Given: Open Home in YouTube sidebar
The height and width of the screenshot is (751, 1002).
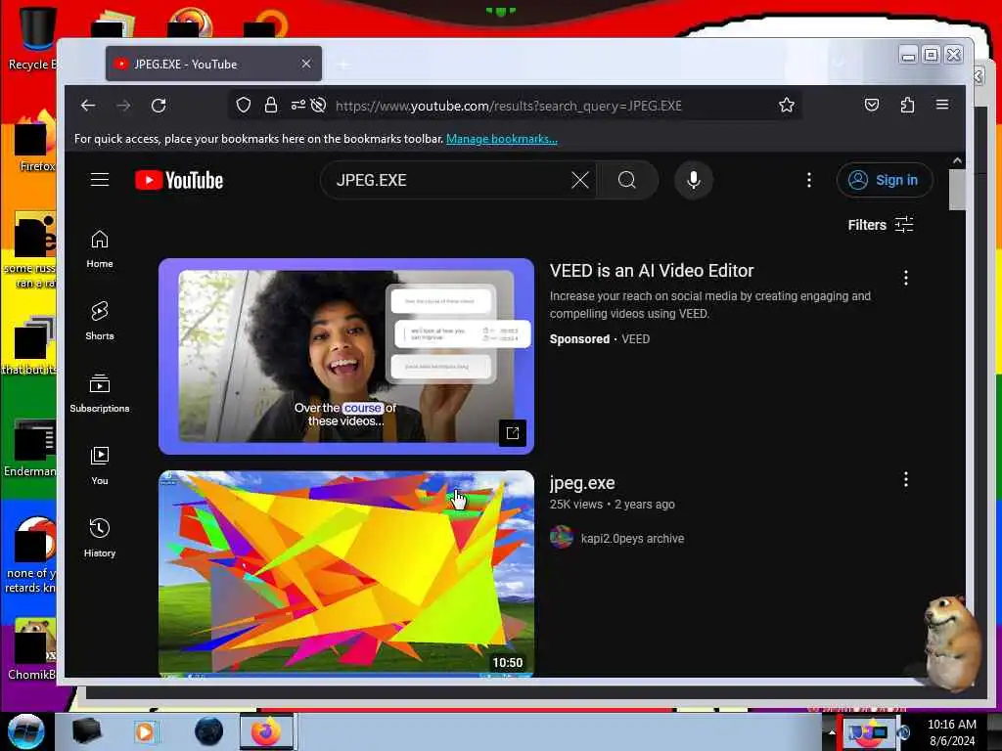Looking at the screenshot, I should pos(100,249).
